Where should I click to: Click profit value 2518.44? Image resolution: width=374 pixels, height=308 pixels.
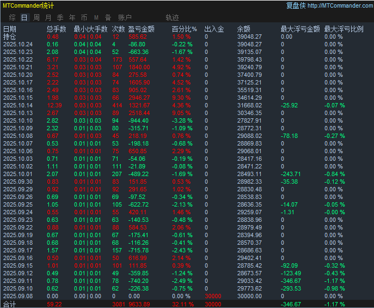[x=139, y=113]
